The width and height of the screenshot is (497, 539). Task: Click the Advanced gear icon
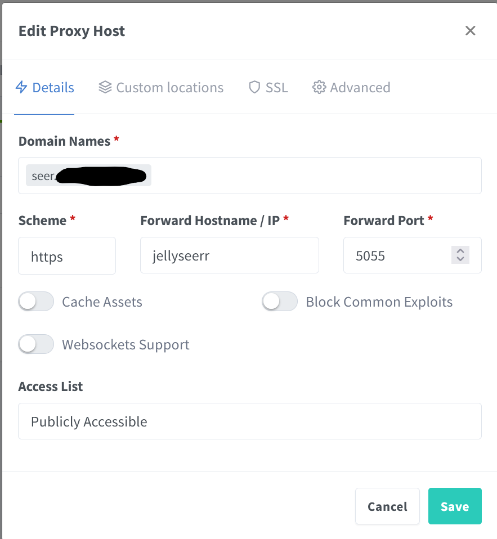[319, 87]
